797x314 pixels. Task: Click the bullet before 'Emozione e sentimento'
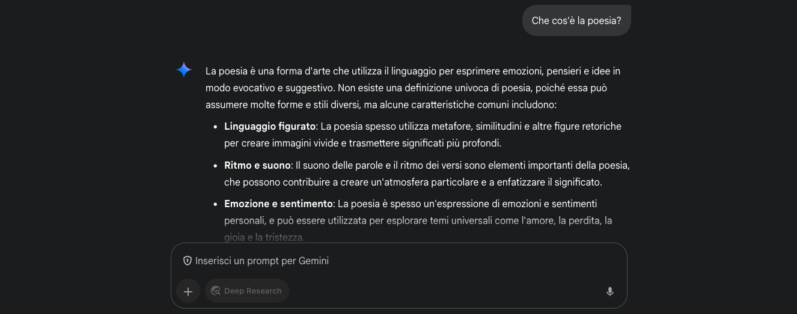(215, 204)
